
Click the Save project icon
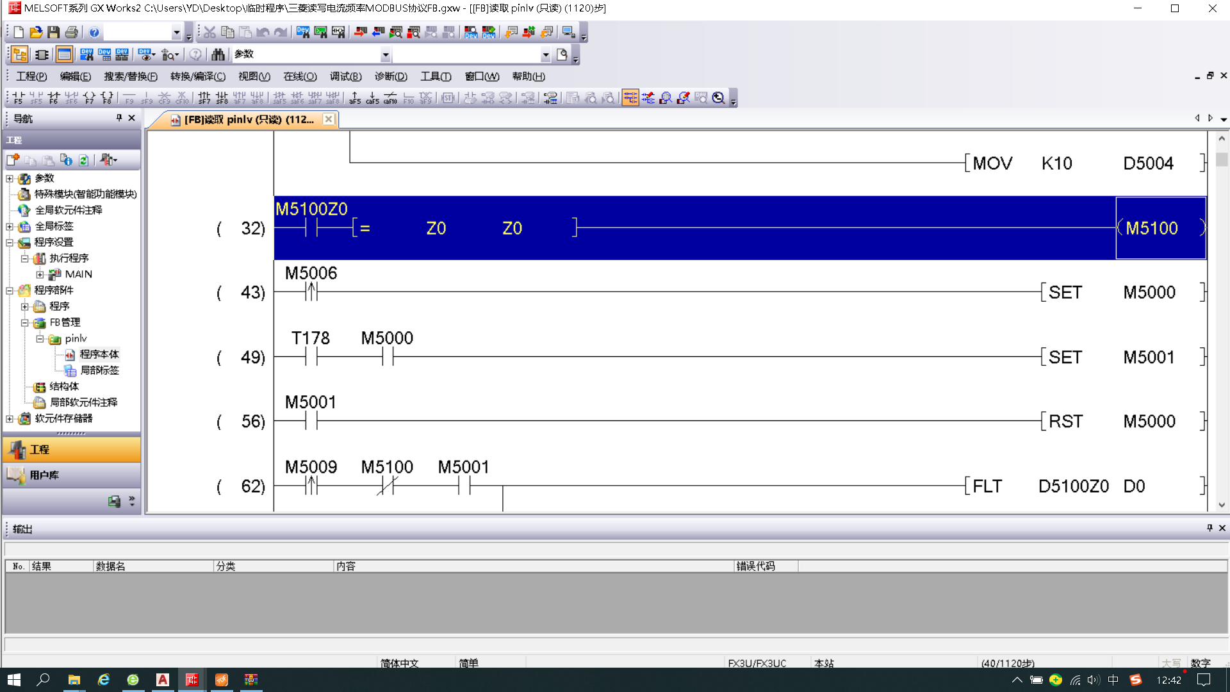(x=53, y=32)
